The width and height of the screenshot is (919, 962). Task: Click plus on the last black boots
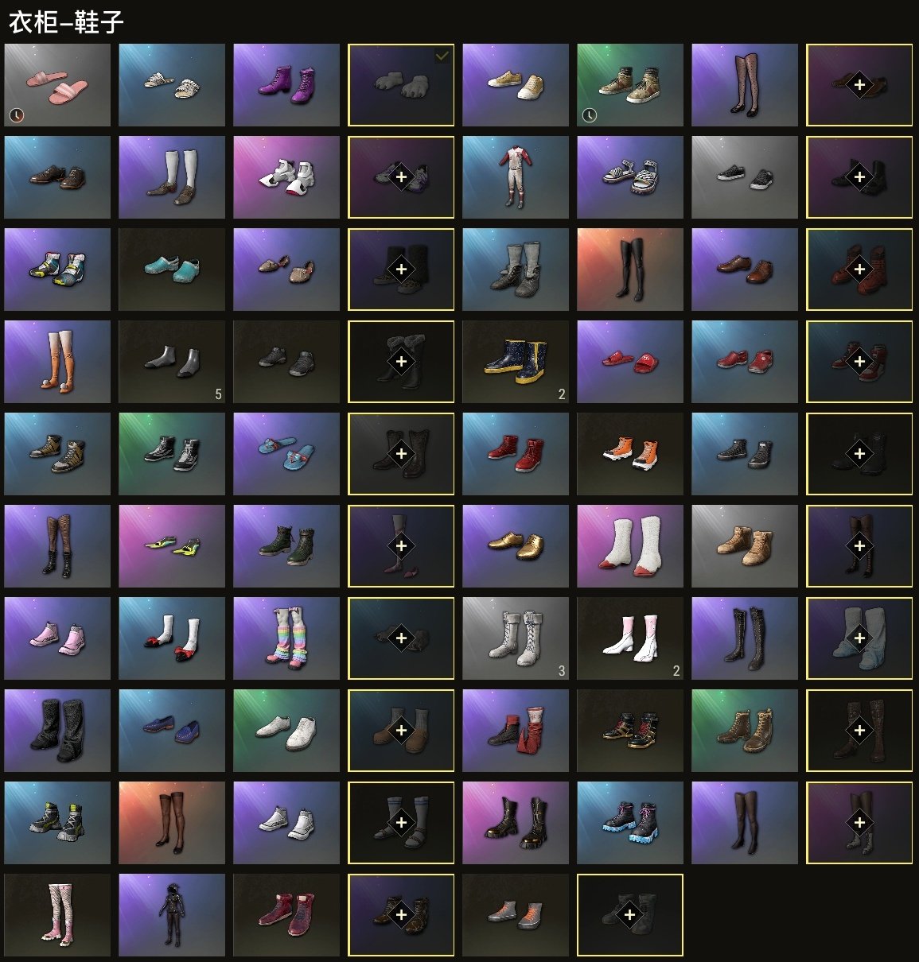pos(630,915)
